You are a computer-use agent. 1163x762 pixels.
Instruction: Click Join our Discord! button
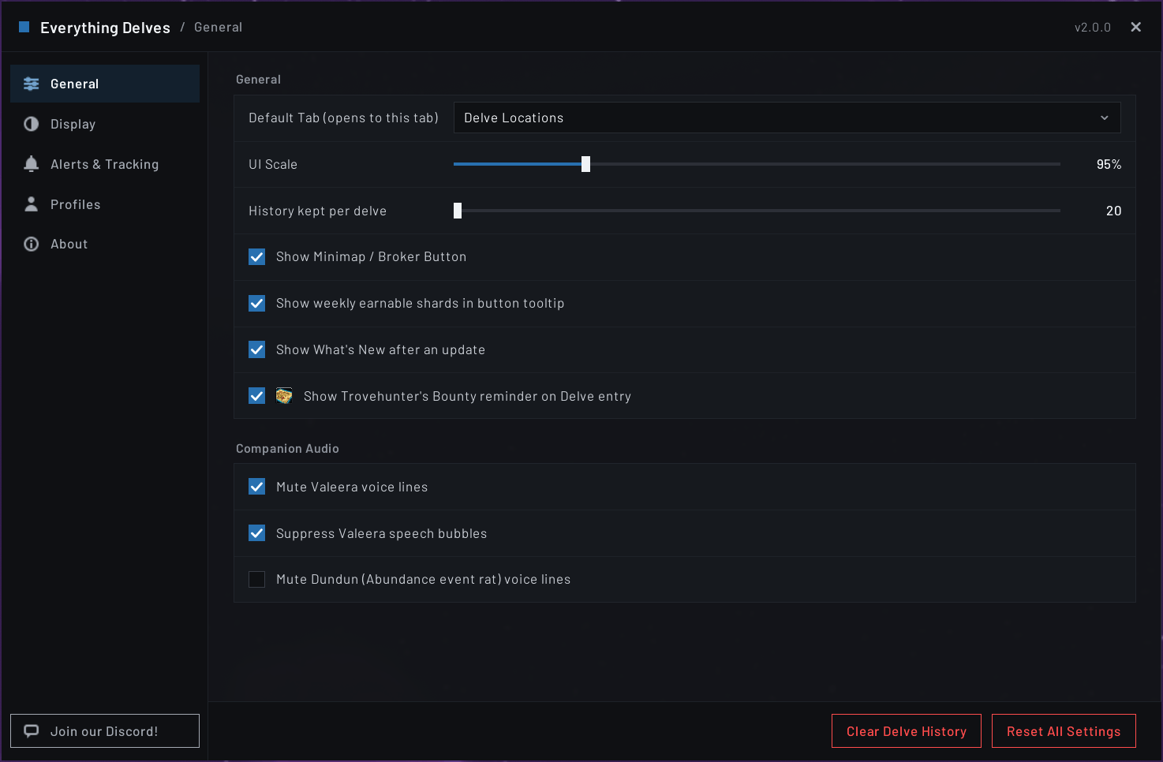[105, 731]
